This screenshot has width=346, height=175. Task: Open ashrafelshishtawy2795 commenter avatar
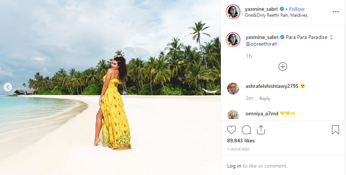coord(233,88)
